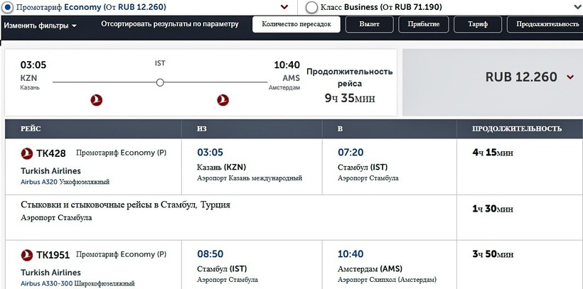Open Airbus A320 Узкофюзеляжный aircraft link
The height and width of the screenshot is (289, 583).
coord(65,182)
